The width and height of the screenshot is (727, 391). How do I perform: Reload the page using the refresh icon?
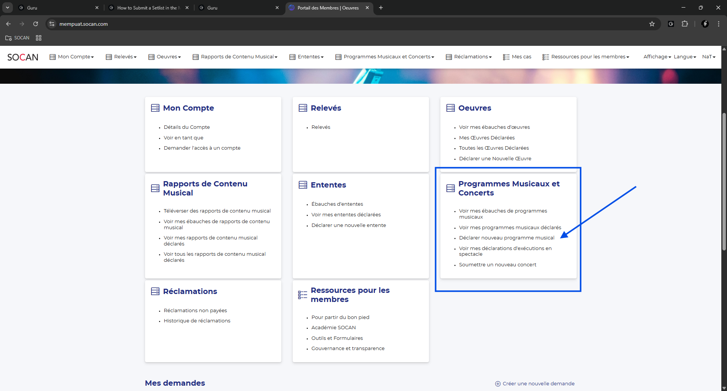coord(36,24)
